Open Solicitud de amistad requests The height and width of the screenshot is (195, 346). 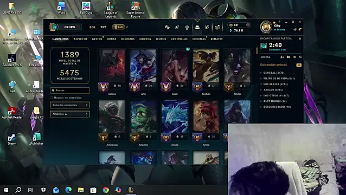point(273,65)
